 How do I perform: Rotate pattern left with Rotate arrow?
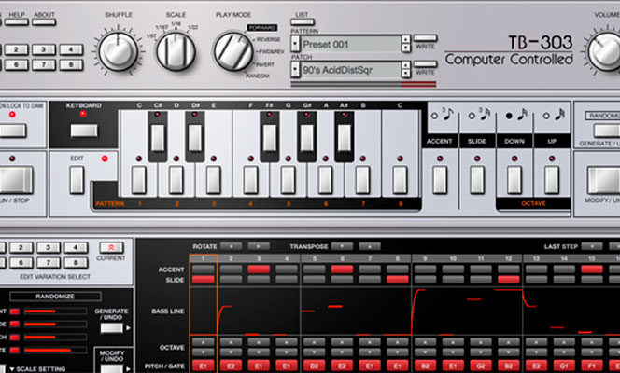point(232,246)
